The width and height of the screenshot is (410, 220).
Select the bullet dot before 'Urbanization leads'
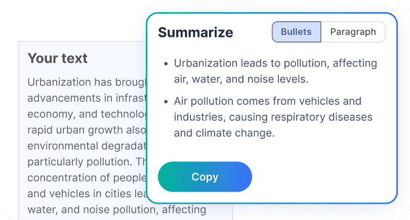point(166,64)
